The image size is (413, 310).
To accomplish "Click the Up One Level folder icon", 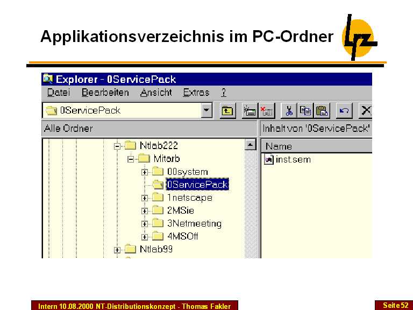I will coord(227,111).
